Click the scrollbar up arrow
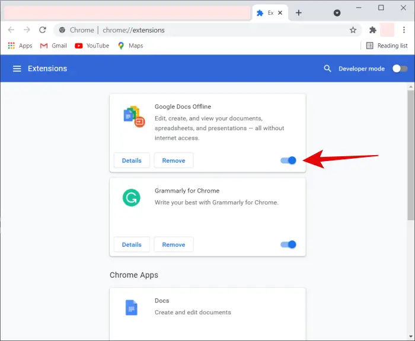415x341 pixels. click(x=411, y=86)
